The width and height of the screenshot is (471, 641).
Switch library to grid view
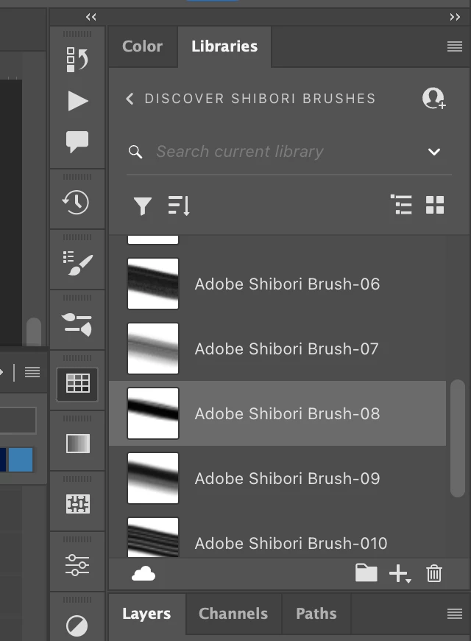tap(435, 205)
